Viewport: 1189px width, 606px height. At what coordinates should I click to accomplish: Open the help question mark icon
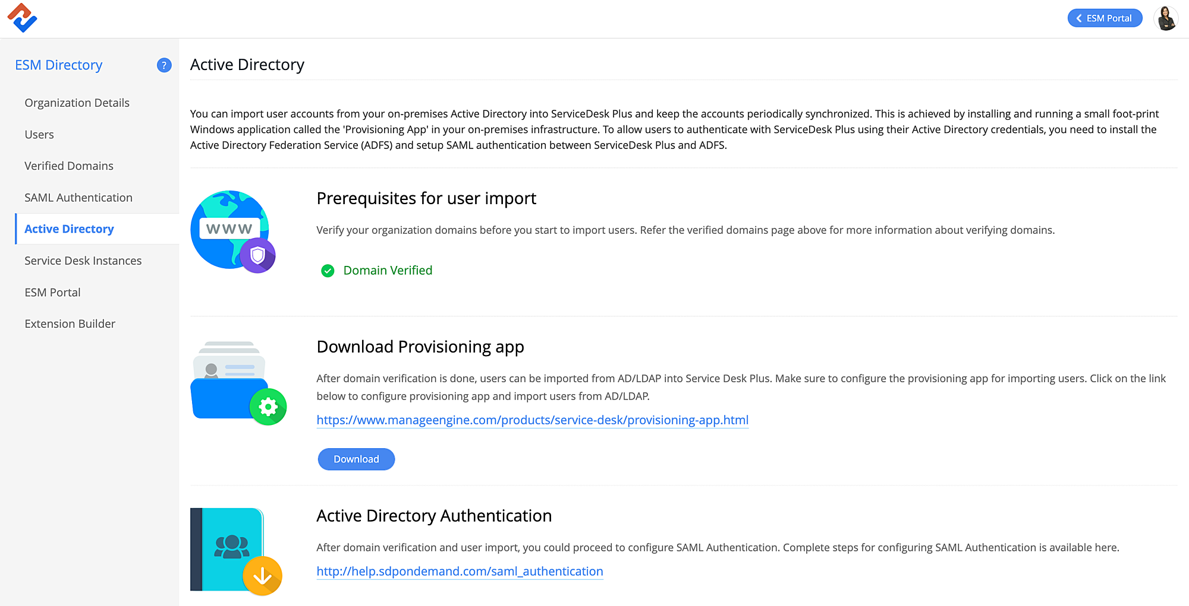164,65
